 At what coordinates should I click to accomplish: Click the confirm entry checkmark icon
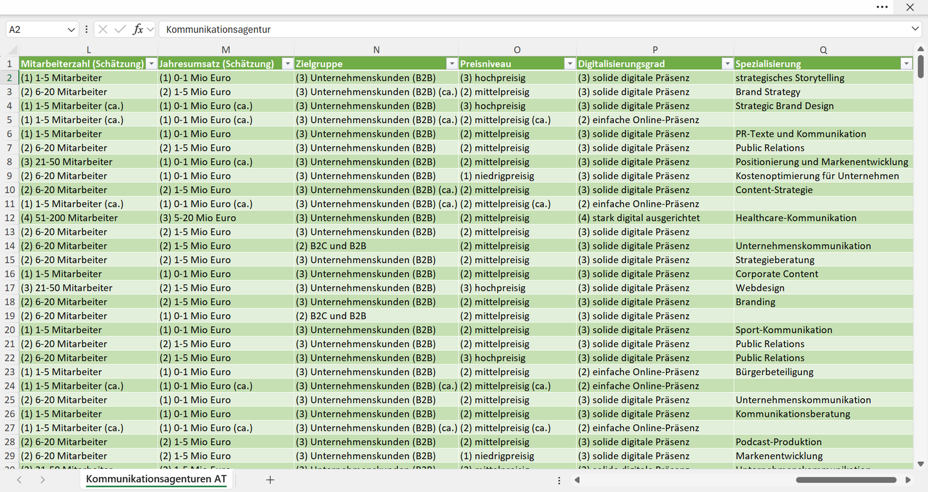click(120, 30)
